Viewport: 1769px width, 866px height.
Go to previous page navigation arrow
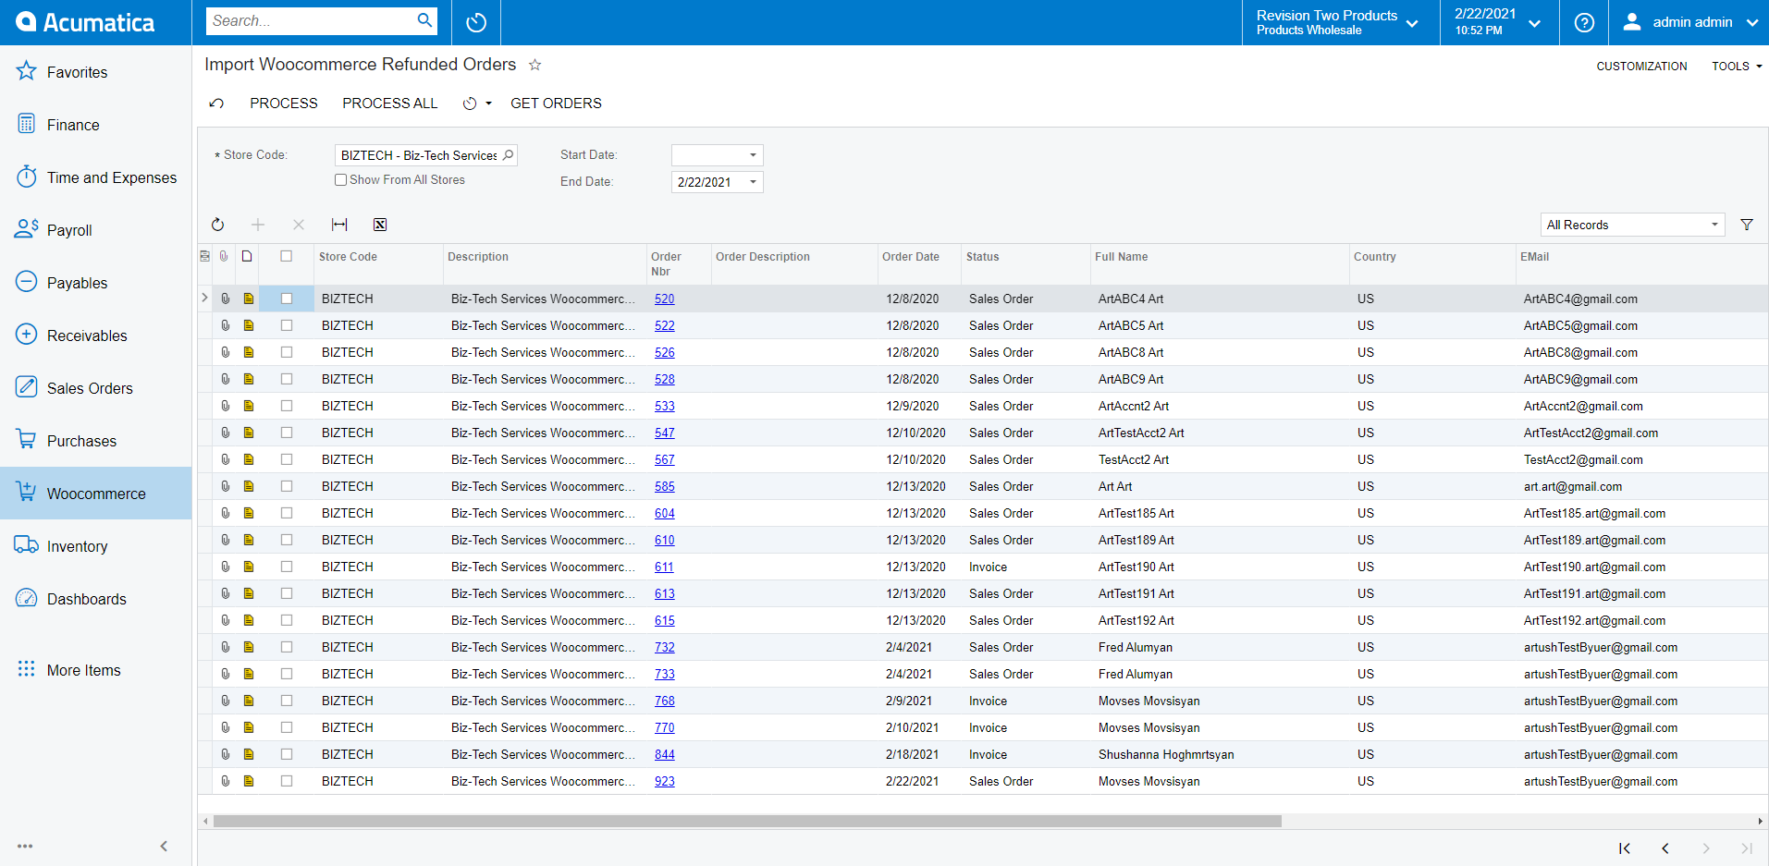click(x=1665, y=848)
